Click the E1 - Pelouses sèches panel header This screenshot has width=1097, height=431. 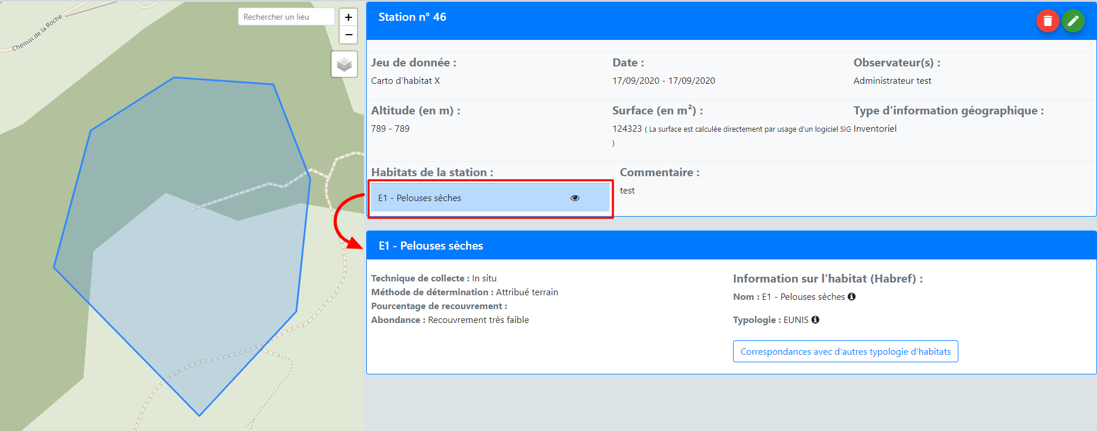point(731,246)
